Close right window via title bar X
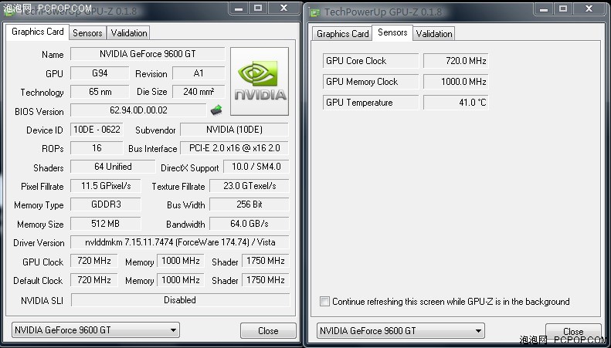Image resolution: width=611 pixels, height=348 pixels. click(589, 8)
